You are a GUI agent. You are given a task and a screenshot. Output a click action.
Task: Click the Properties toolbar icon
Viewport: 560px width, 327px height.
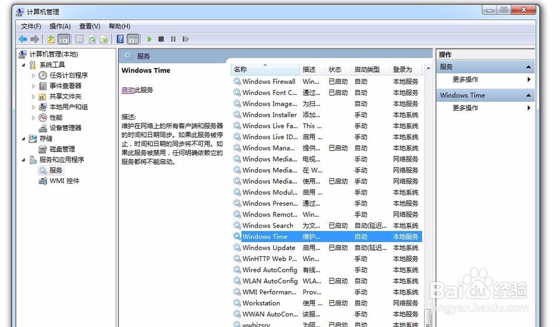click(80, 39)
